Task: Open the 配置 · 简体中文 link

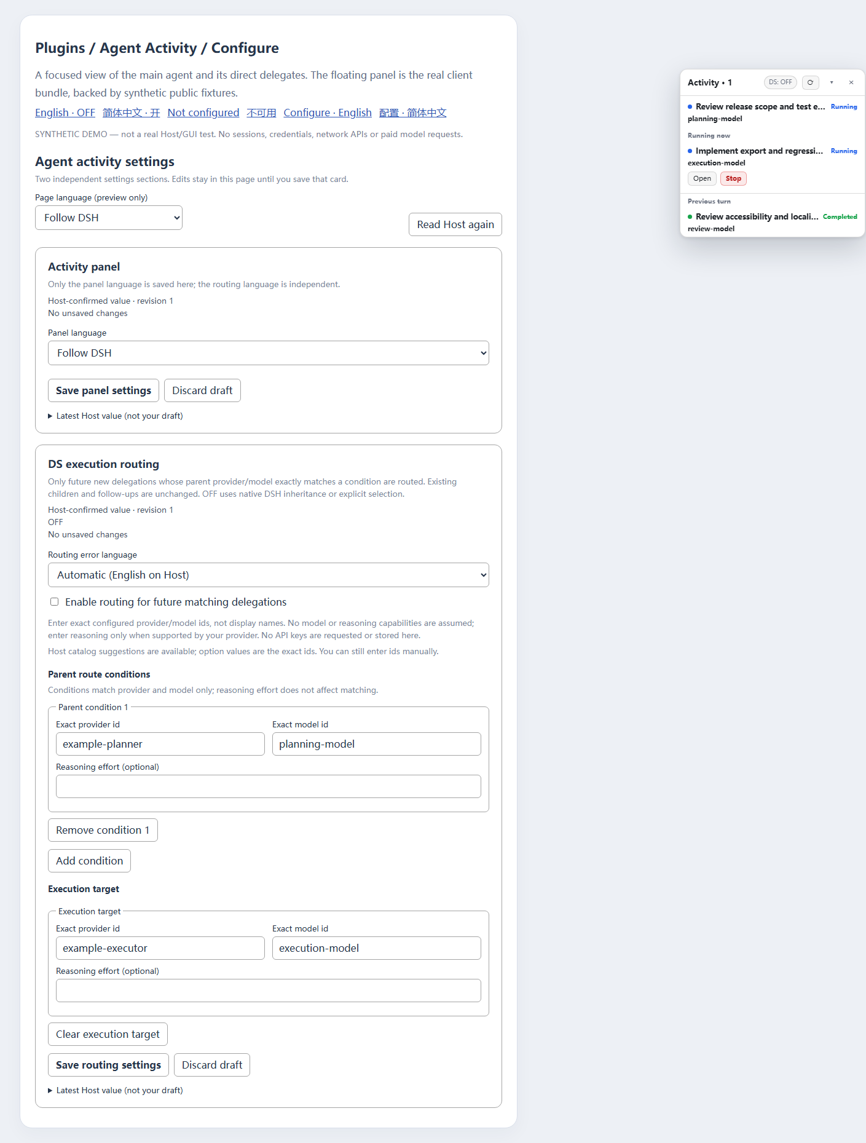Action: [x=413, y=113]
